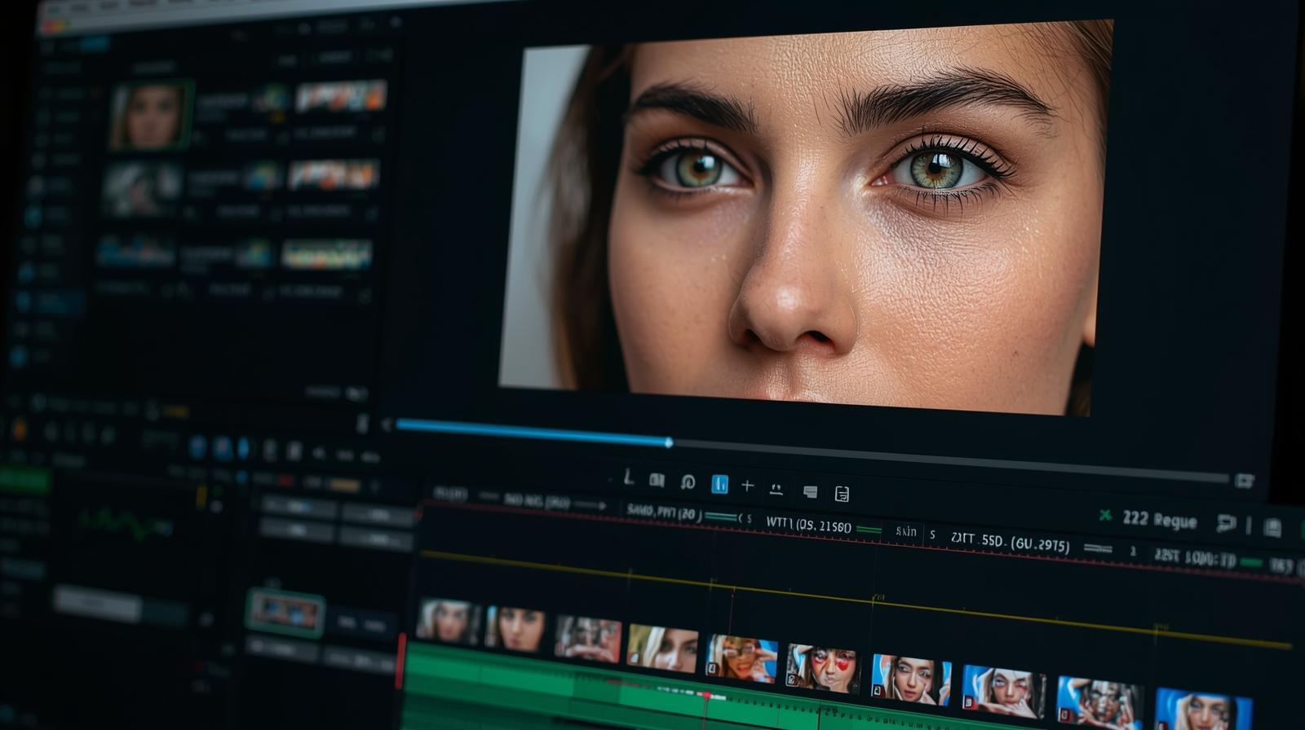This screenshot has width=1305, height=730.
Task: Click the blue highlighted tab at top left
Action: [x=94, y=44]
